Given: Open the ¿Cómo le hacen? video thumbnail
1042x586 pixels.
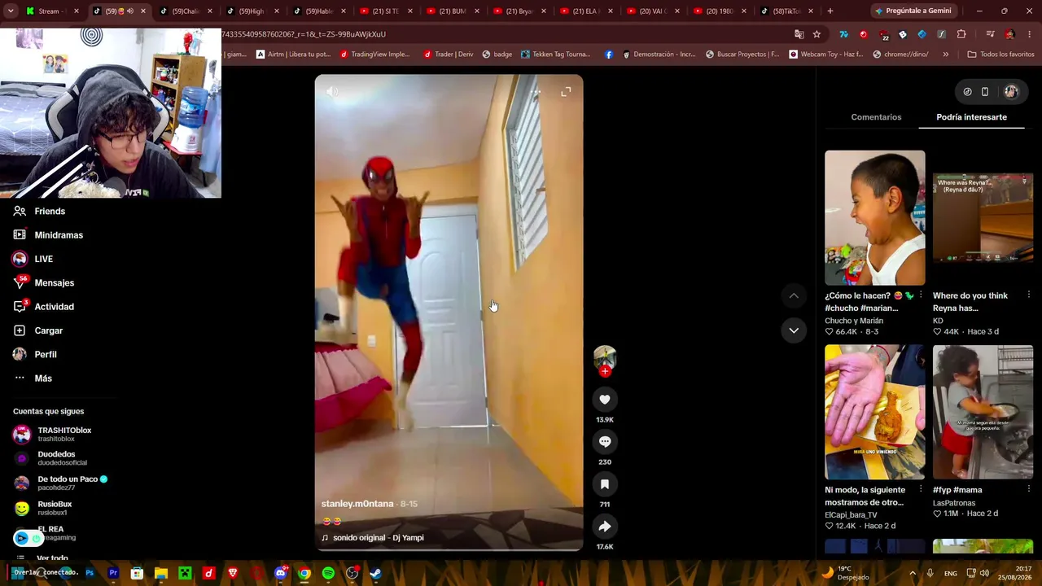Looking at the screenshot, I should coord(875,218).
